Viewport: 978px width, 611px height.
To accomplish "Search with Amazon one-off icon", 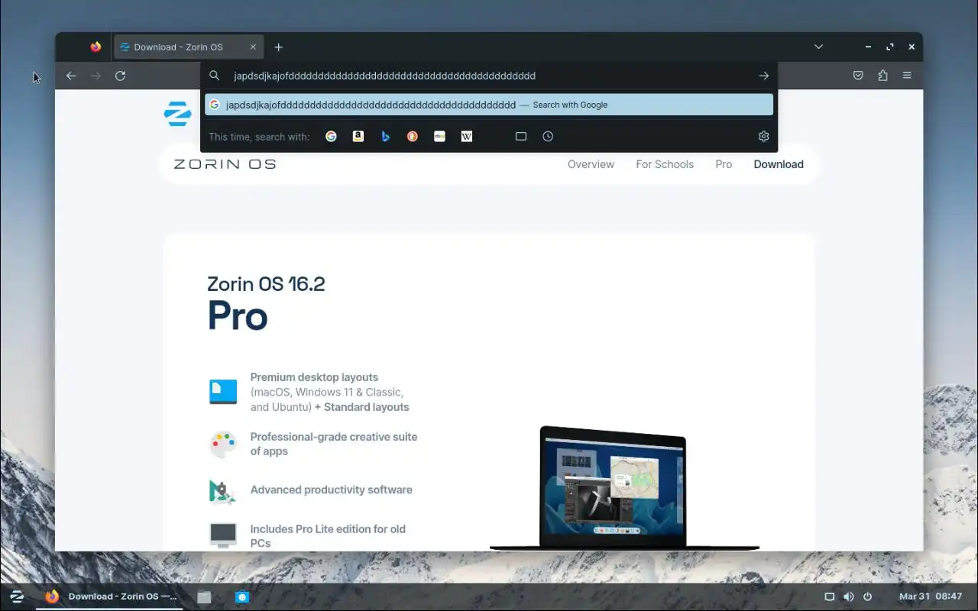I will (358, 136).
